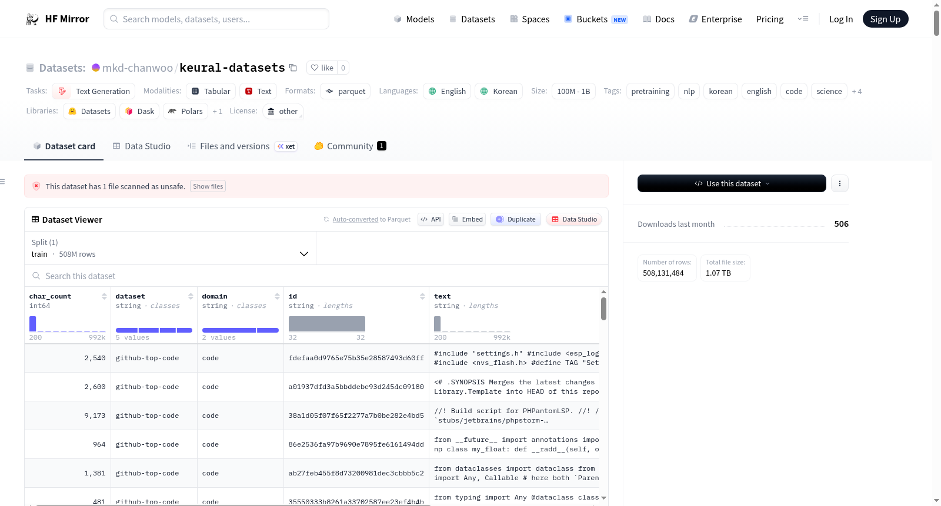Click the Sign Up button
The width and height of the screenshot is (941, 506).
click(x=885, y=19)
